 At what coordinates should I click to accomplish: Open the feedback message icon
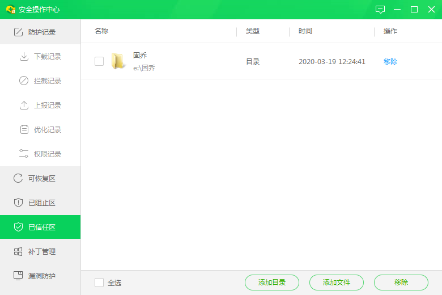(x=380, y=10)
